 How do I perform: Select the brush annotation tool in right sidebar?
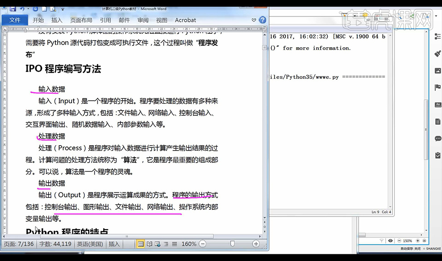point(437,54)
